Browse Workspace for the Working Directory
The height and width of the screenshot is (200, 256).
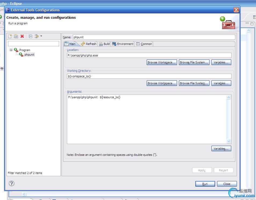coord(162,83)
